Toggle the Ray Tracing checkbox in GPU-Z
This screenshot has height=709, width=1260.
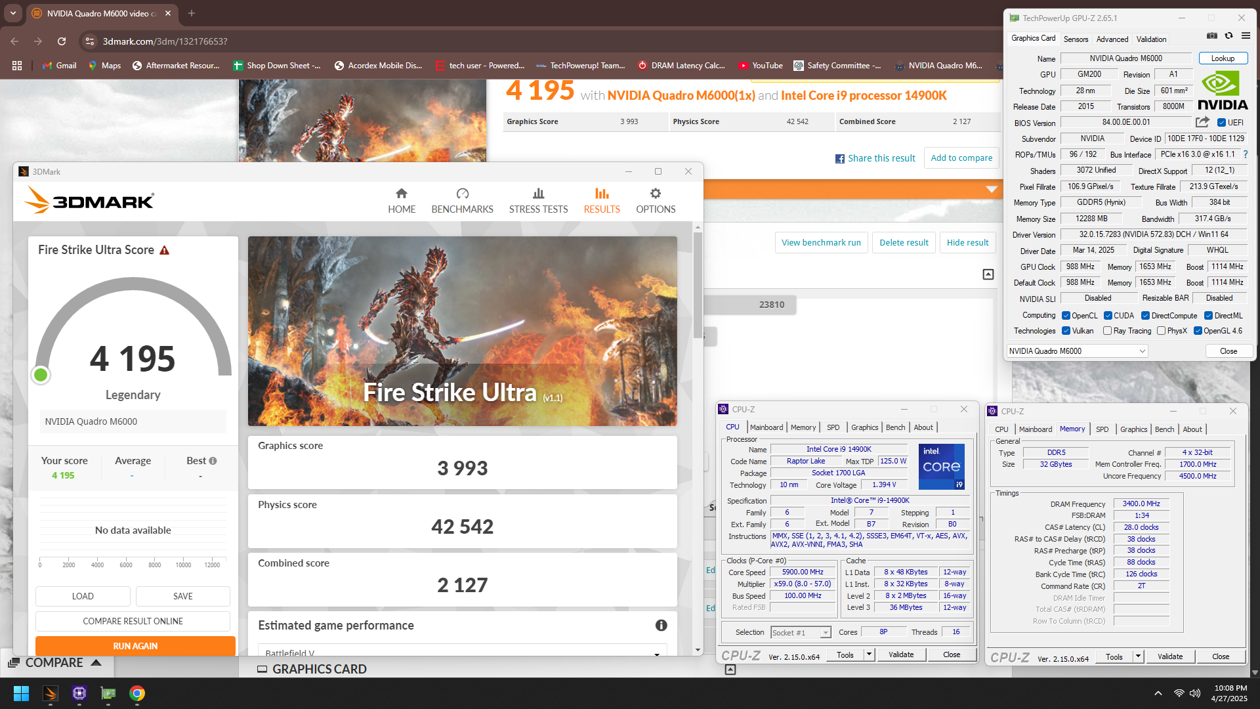(x=1108, y=331)
